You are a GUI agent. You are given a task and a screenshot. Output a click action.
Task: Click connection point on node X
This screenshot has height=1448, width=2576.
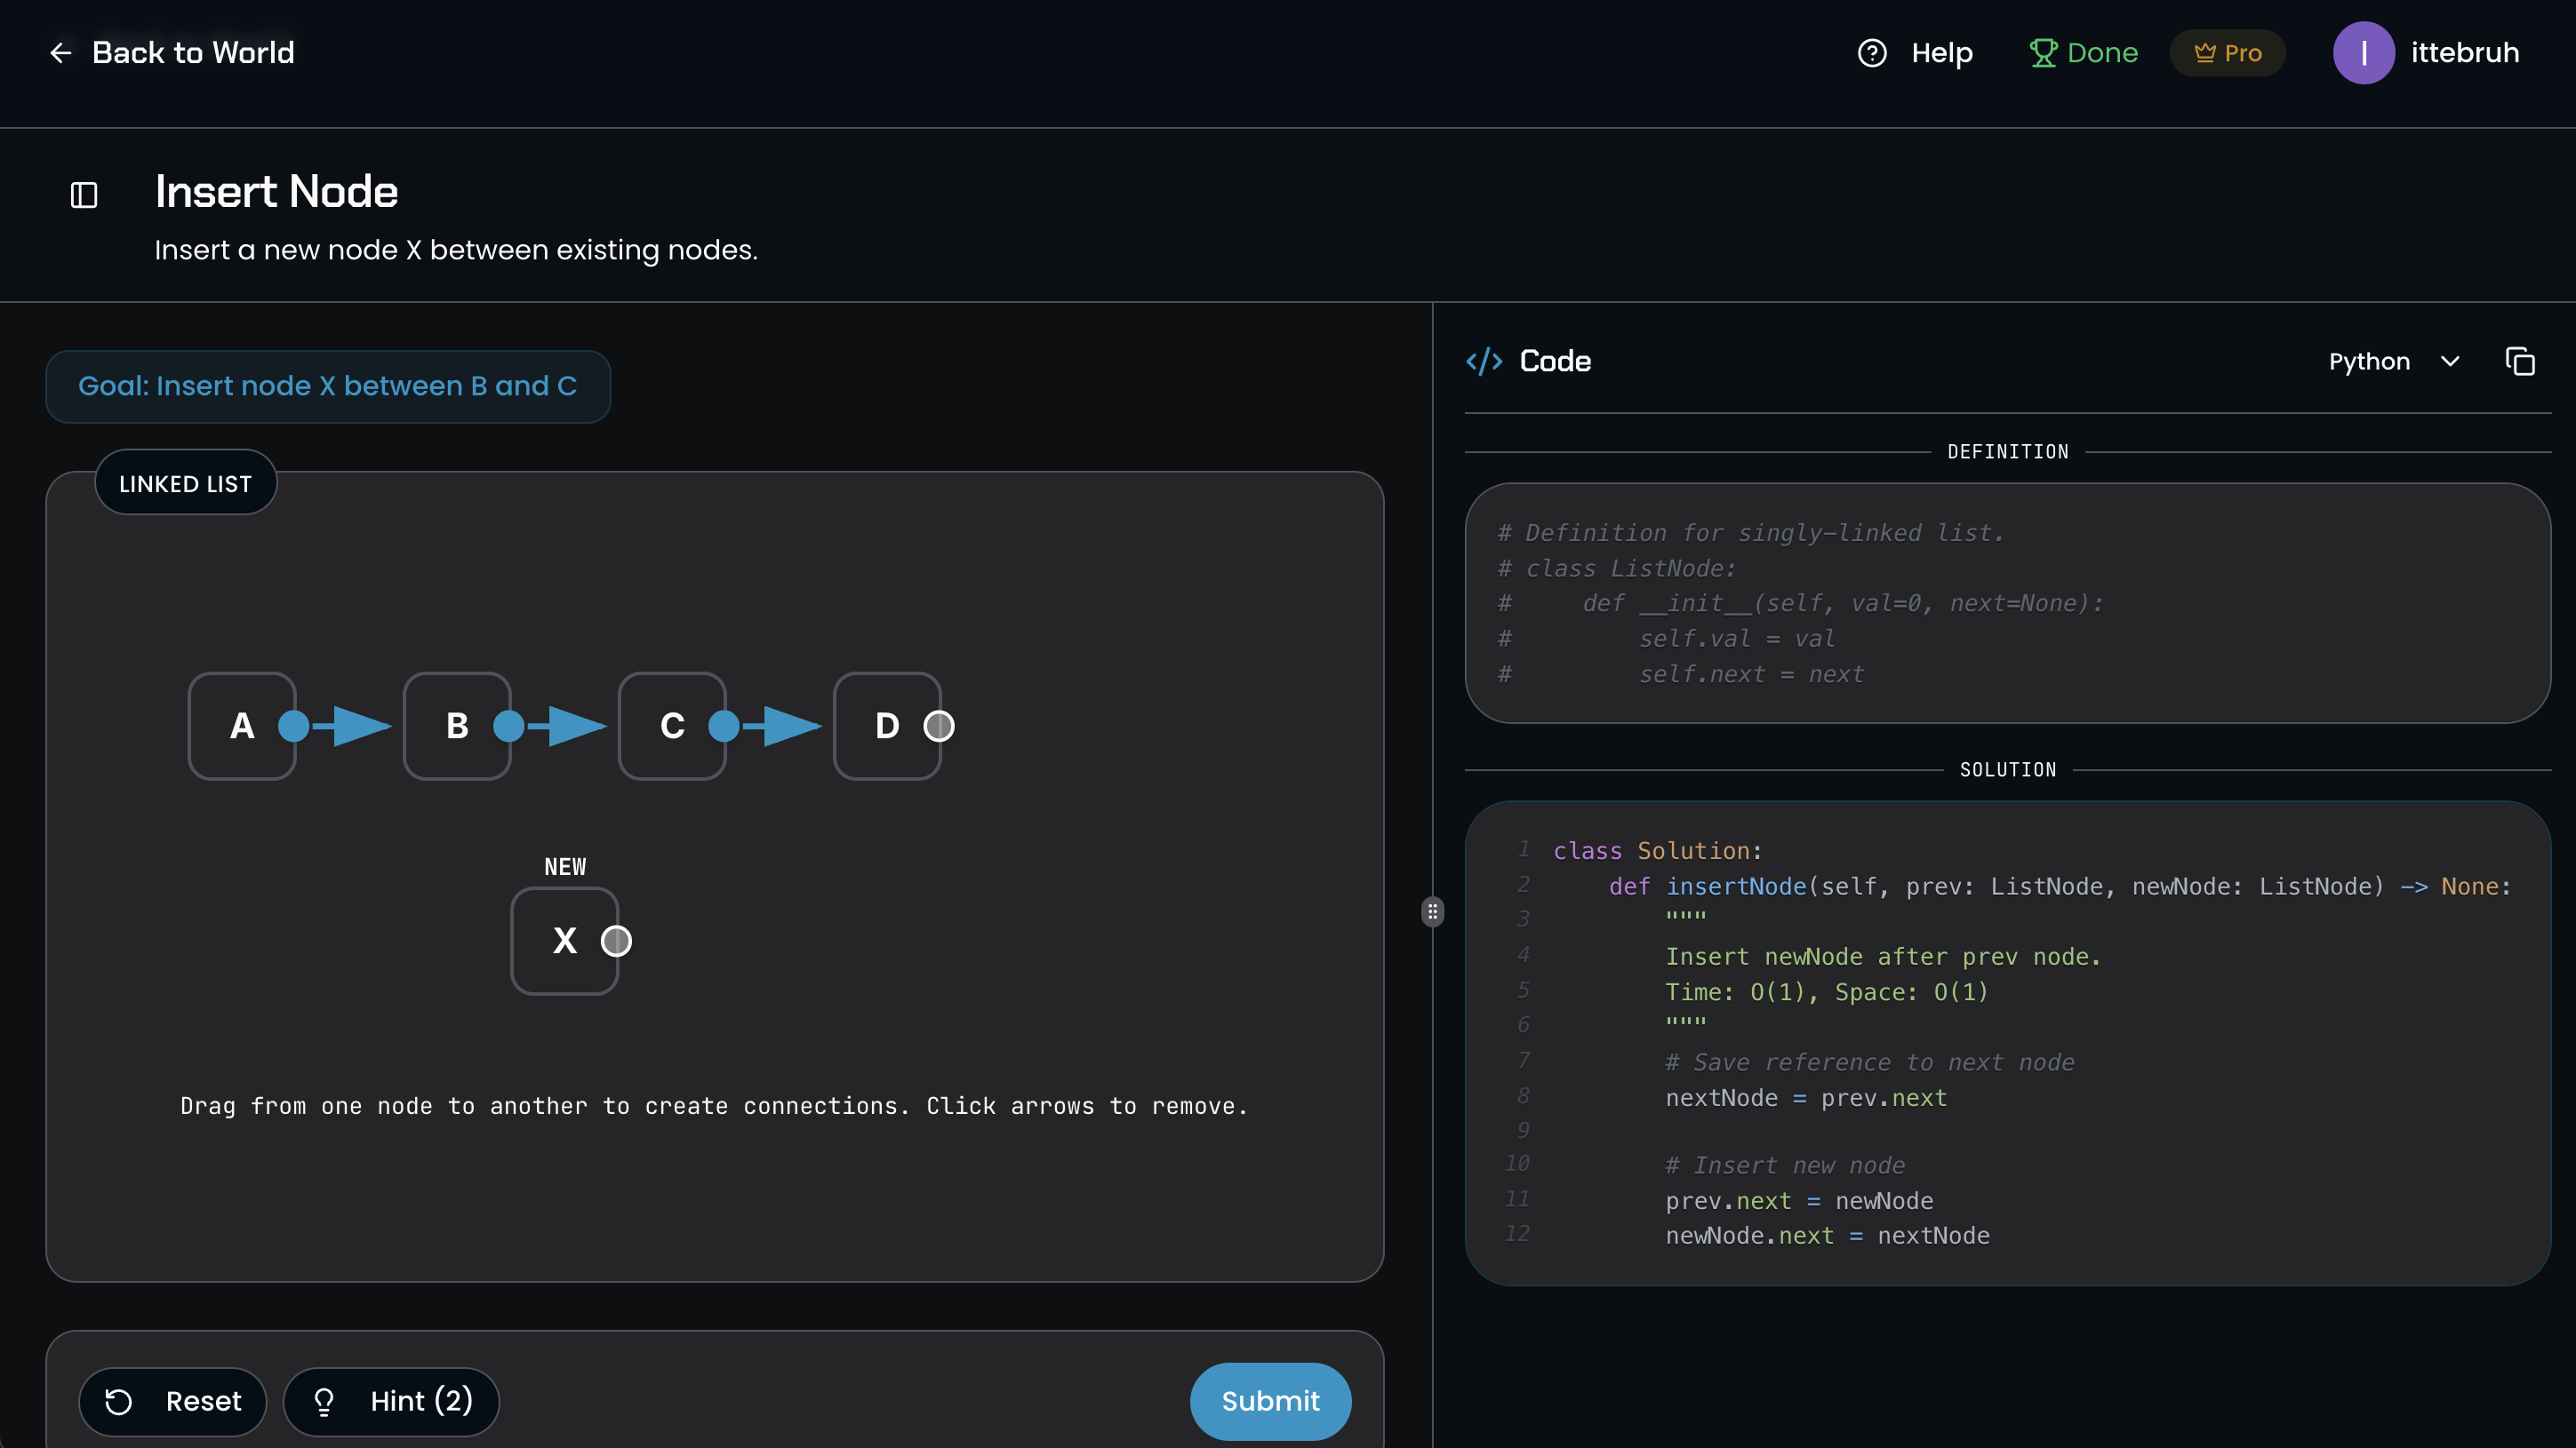pos(617,941)
